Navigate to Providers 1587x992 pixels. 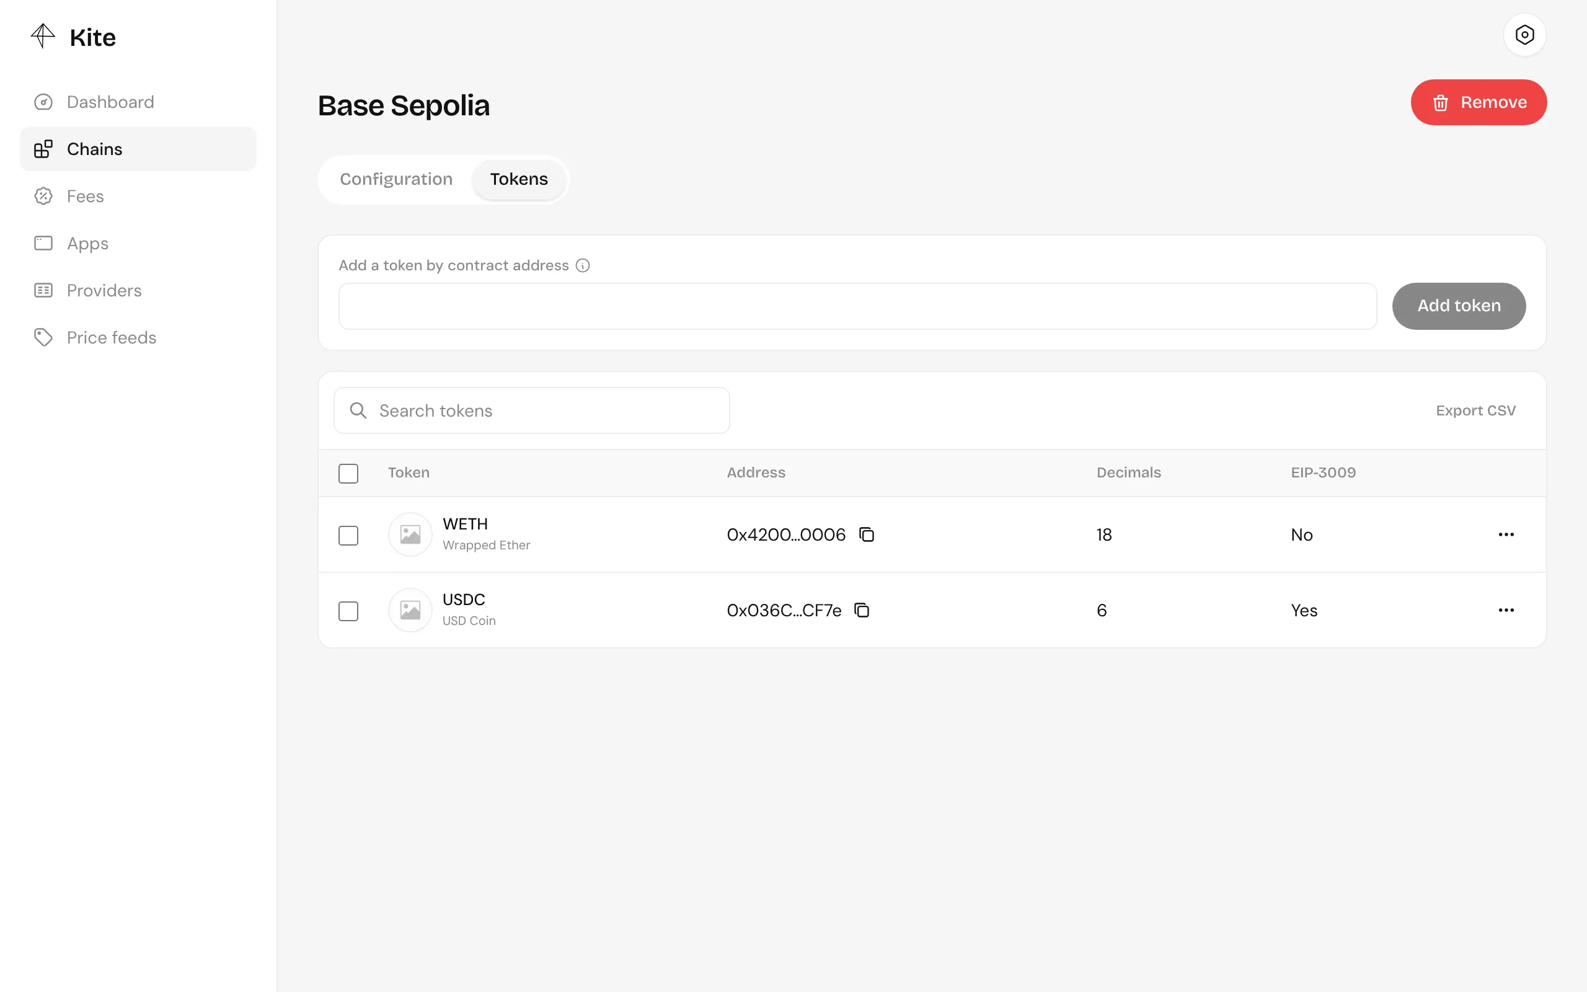tap(138, 290)
